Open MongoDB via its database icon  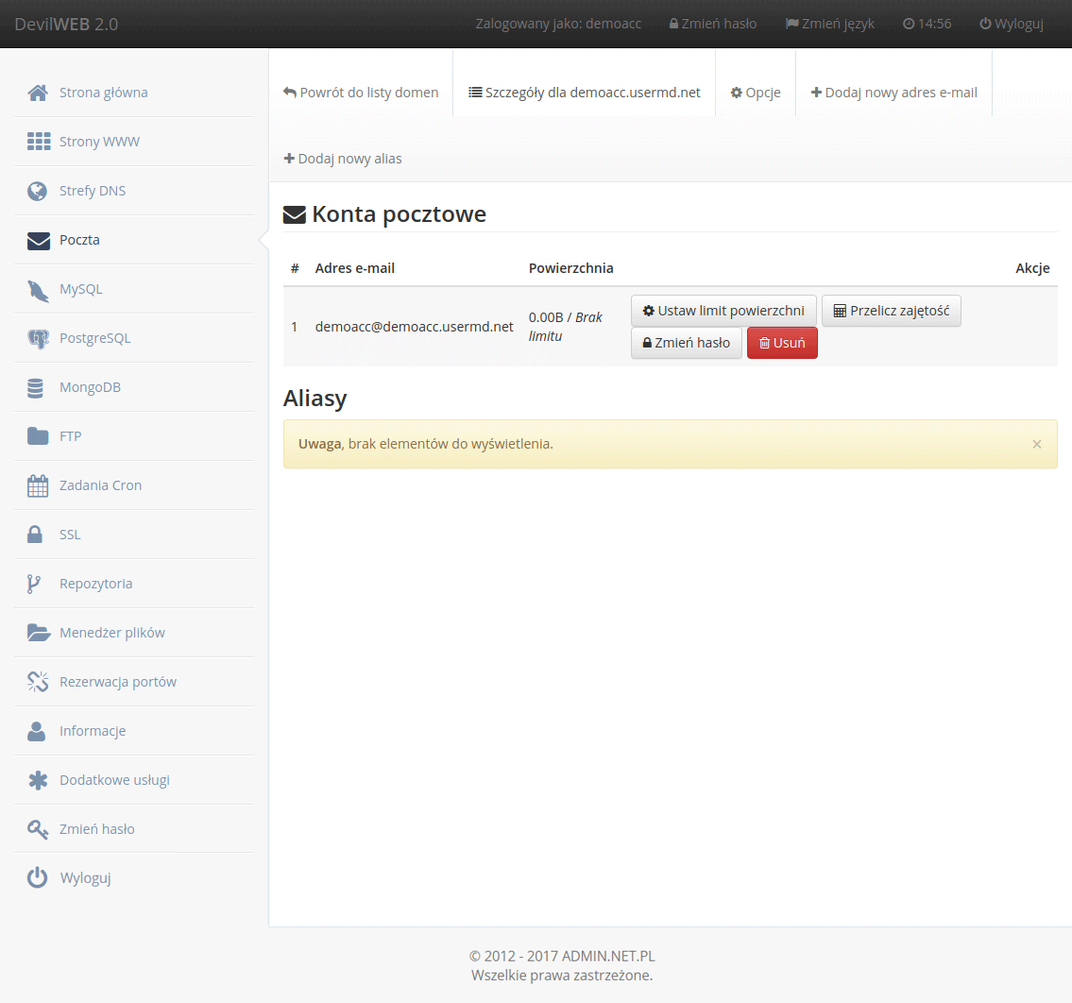37,388
